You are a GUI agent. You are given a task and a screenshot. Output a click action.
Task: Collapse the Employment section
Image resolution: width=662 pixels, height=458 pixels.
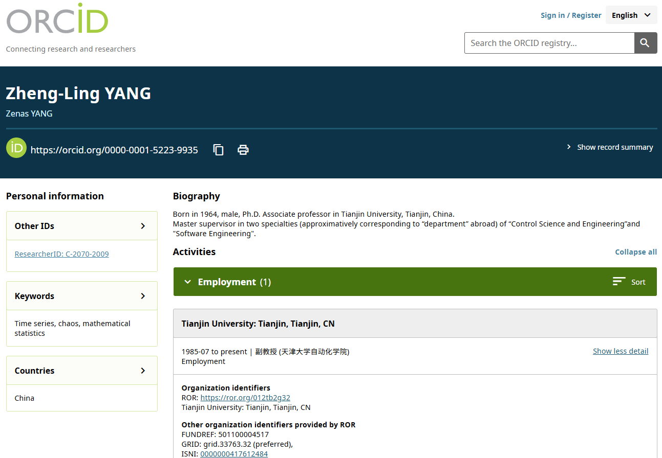tap(188, 281)
